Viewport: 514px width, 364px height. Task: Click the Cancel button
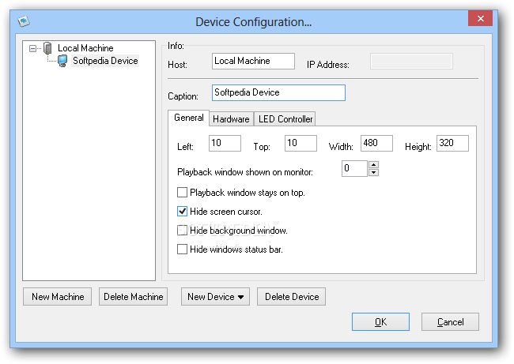[x=450, y=322]
